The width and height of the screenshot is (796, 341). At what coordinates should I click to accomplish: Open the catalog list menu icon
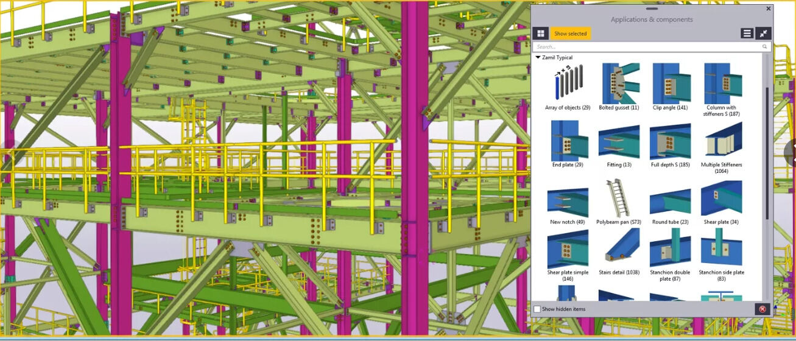point(747,33)
